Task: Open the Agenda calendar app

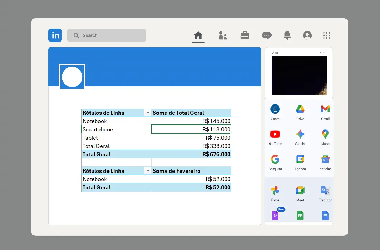Action: coord(300,160)
